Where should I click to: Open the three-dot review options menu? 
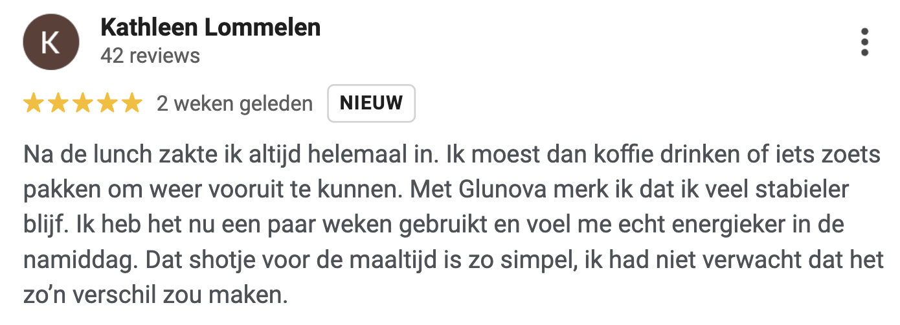[864, 43]
